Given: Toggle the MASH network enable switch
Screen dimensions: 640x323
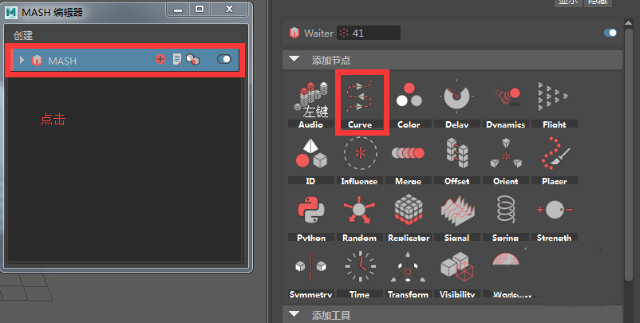Looking at the screenshot, I should 224,60.
